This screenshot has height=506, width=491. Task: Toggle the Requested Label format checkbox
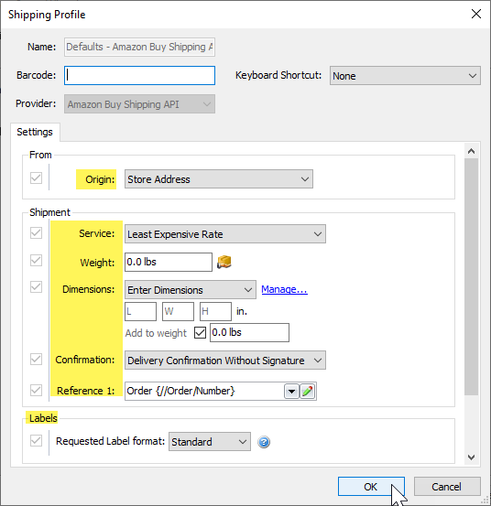tap(36, 440)
